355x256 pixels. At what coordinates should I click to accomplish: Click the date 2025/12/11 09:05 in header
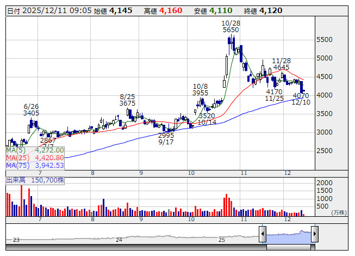[57, 11]
